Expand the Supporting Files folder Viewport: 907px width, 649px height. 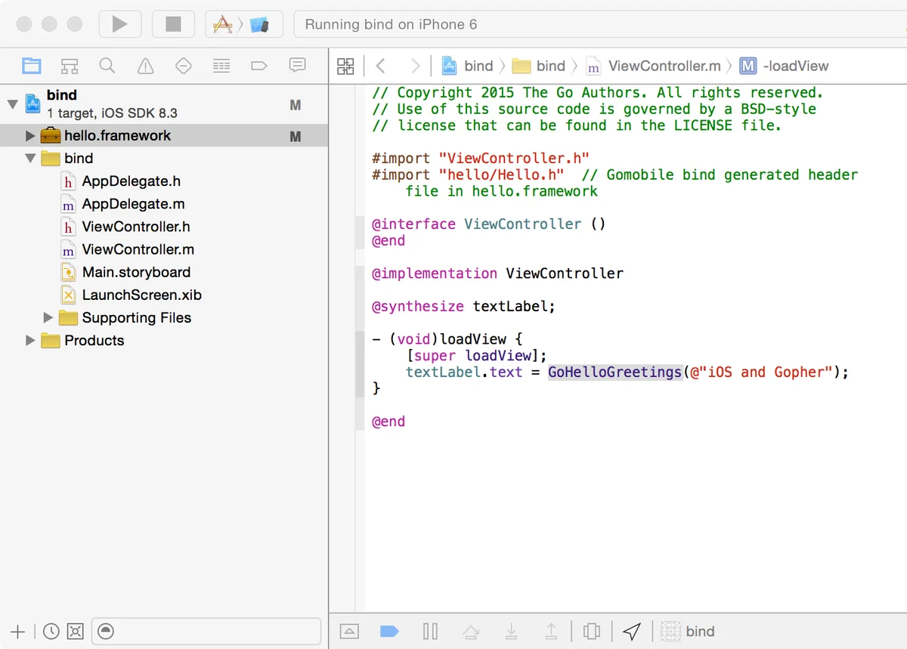[48, 317]
